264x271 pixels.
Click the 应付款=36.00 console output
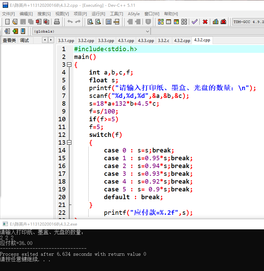pyautogui.click(x=16, y=243)
